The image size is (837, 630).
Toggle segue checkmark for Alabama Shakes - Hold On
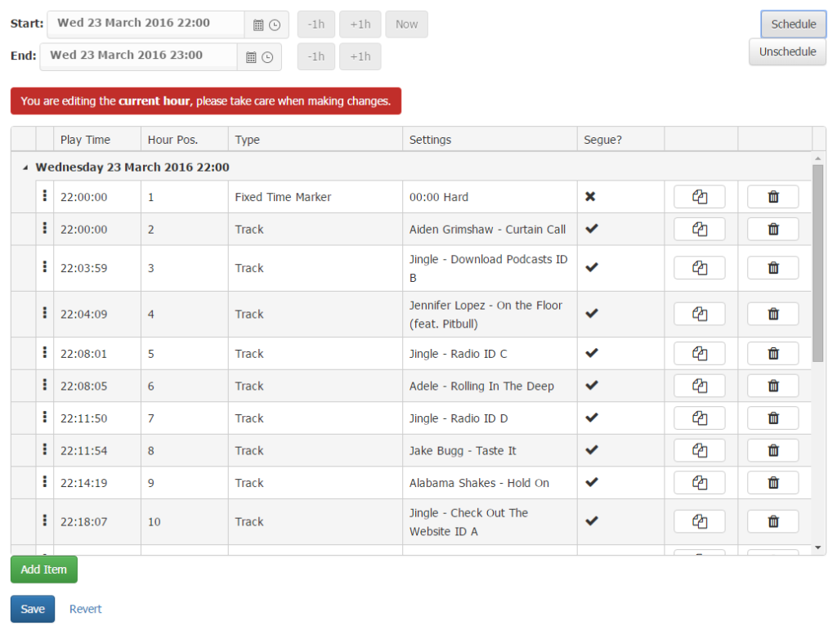tap(592, 482)
